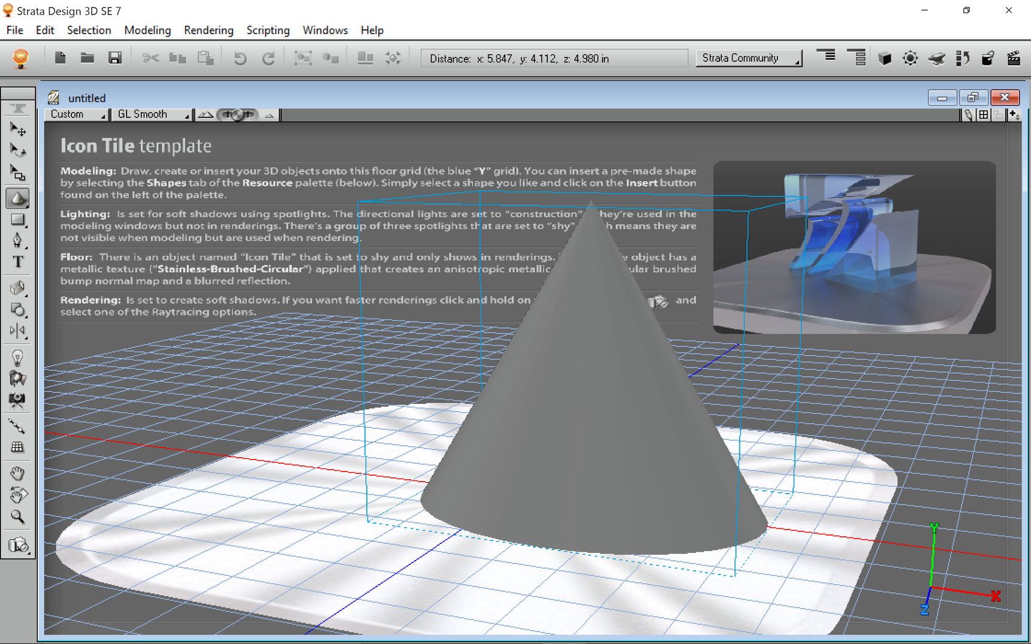1031x644 pixels.
Task: Select the Extrude tool
Action: tap(18, 288)
